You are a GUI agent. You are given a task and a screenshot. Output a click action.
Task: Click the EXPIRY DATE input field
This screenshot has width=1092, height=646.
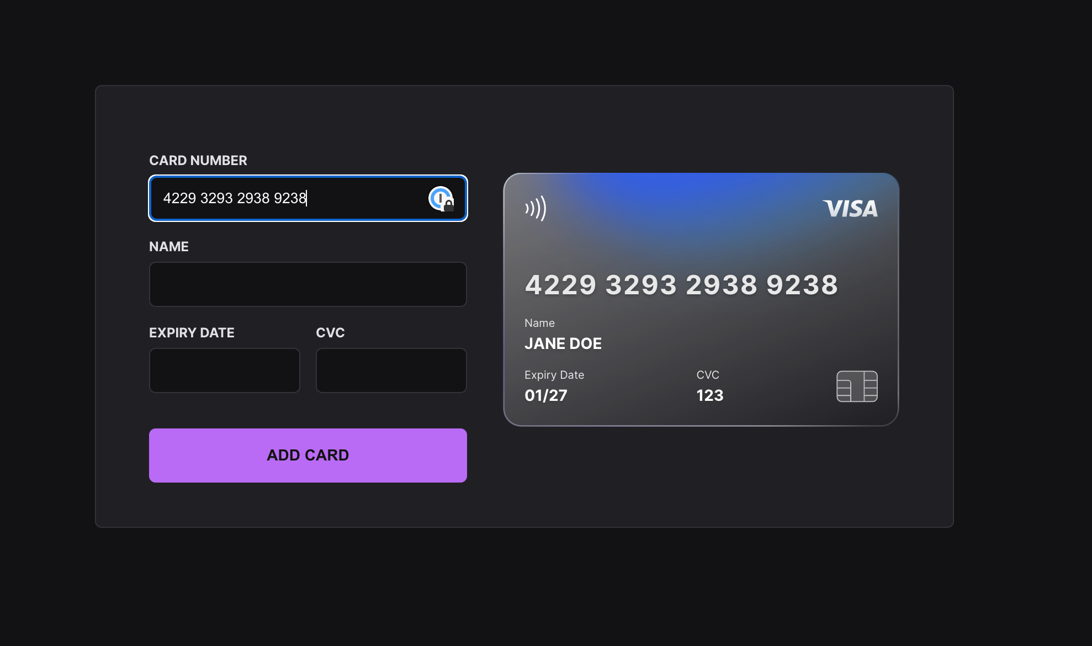pos(224,370)
